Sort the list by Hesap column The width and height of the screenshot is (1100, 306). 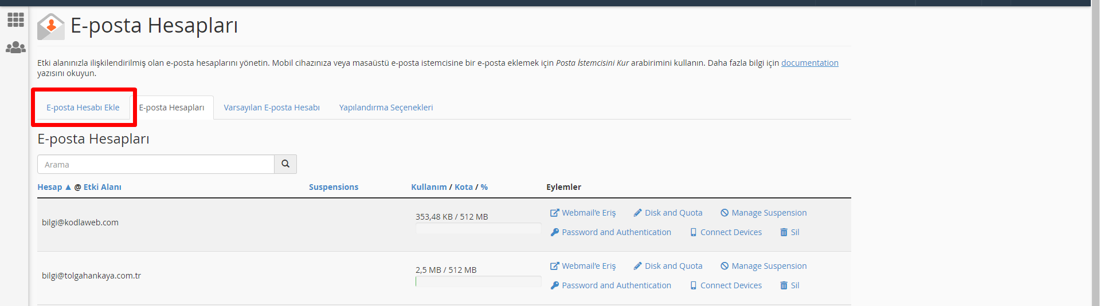click(x=50, y=187)
